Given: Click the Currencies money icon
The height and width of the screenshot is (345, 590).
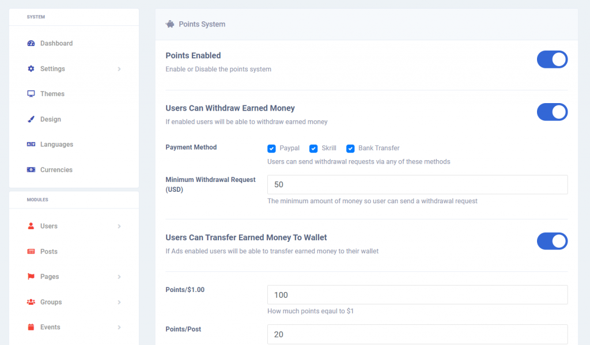Looking at the screenshot, I should pyautogui.click(x=31, y=170).
